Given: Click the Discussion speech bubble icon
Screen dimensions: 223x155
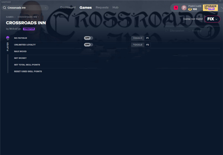Looking at the screenshot, I should point(167,31).
